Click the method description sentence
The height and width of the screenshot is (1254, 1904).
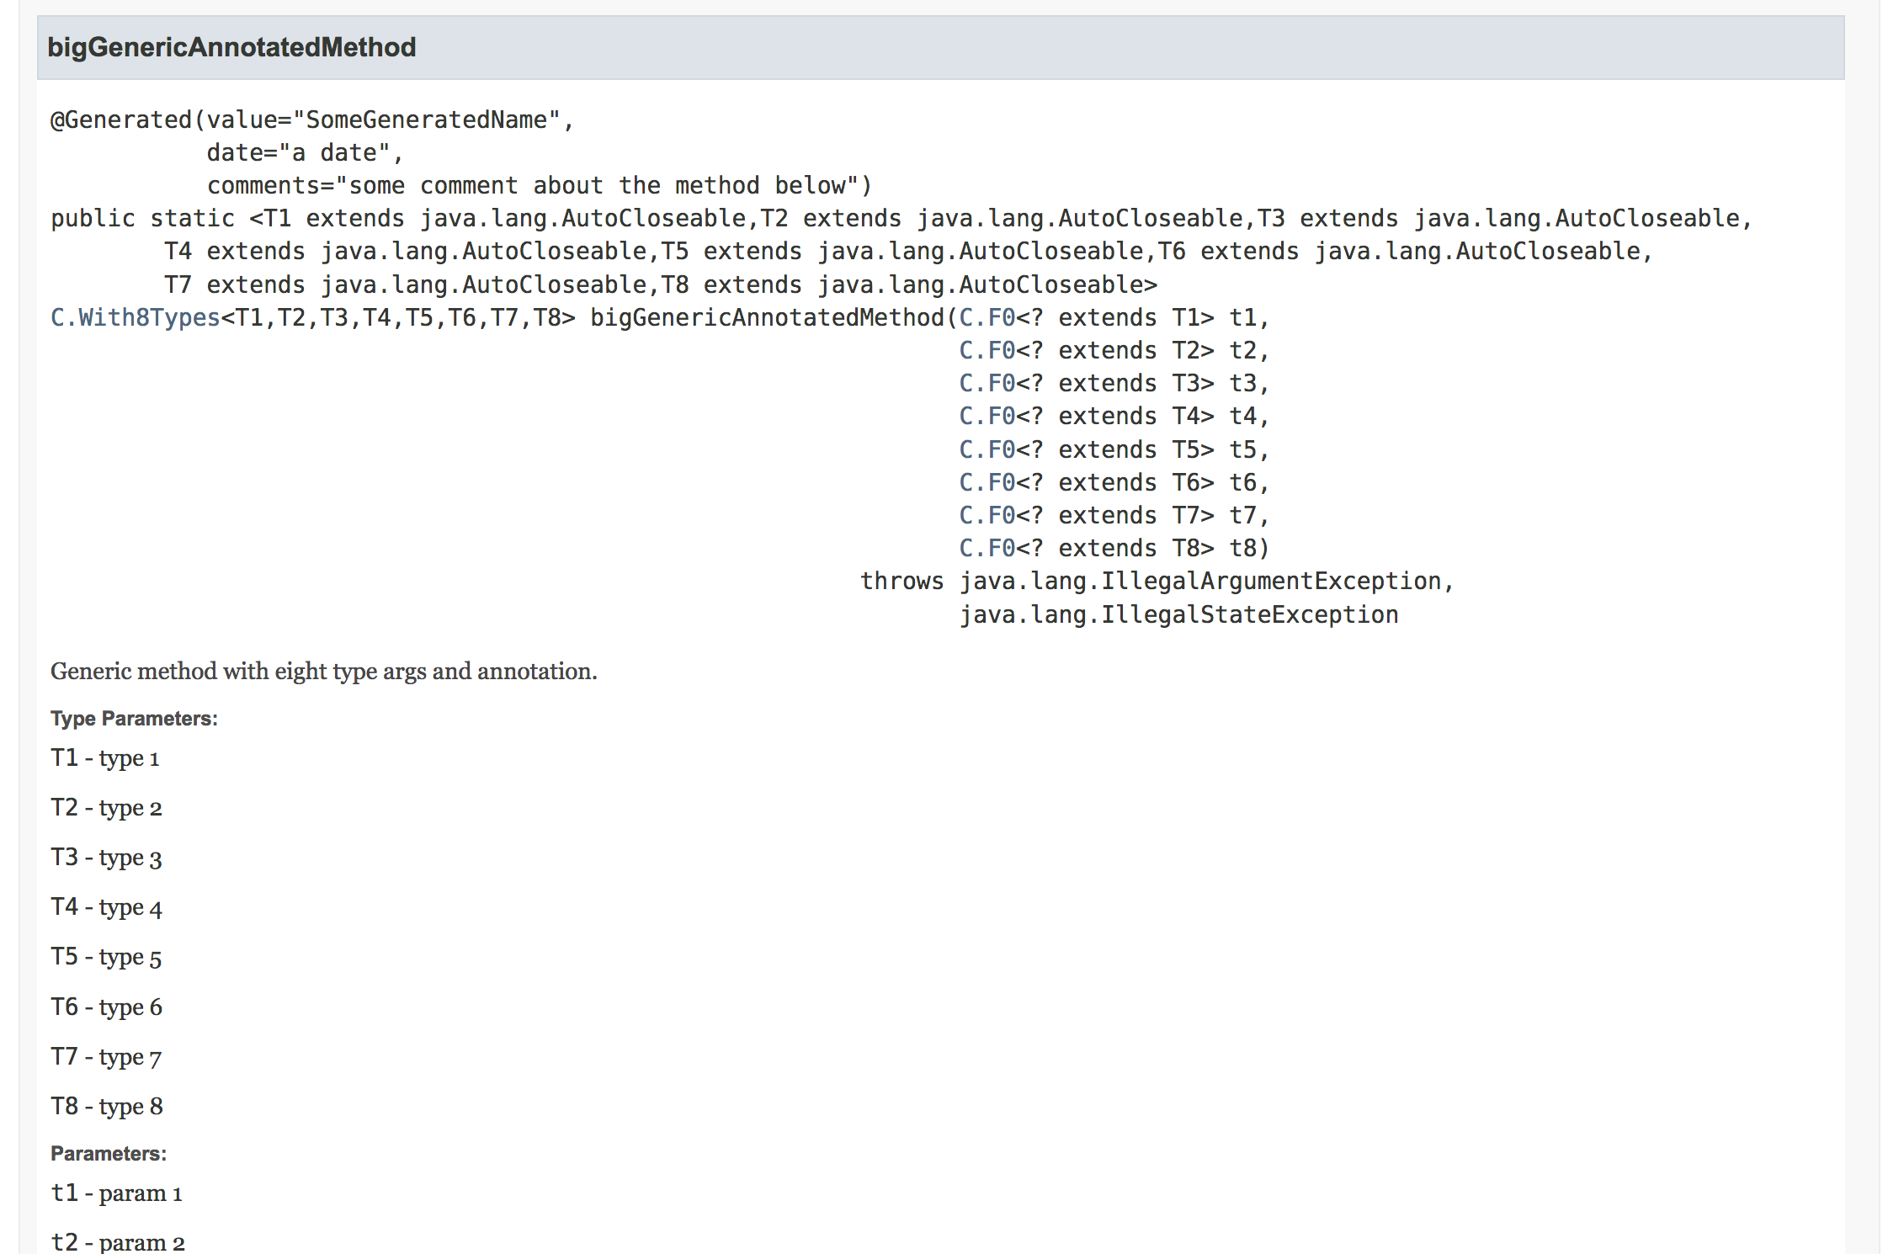pyautogui.click(x=323, y=671)
